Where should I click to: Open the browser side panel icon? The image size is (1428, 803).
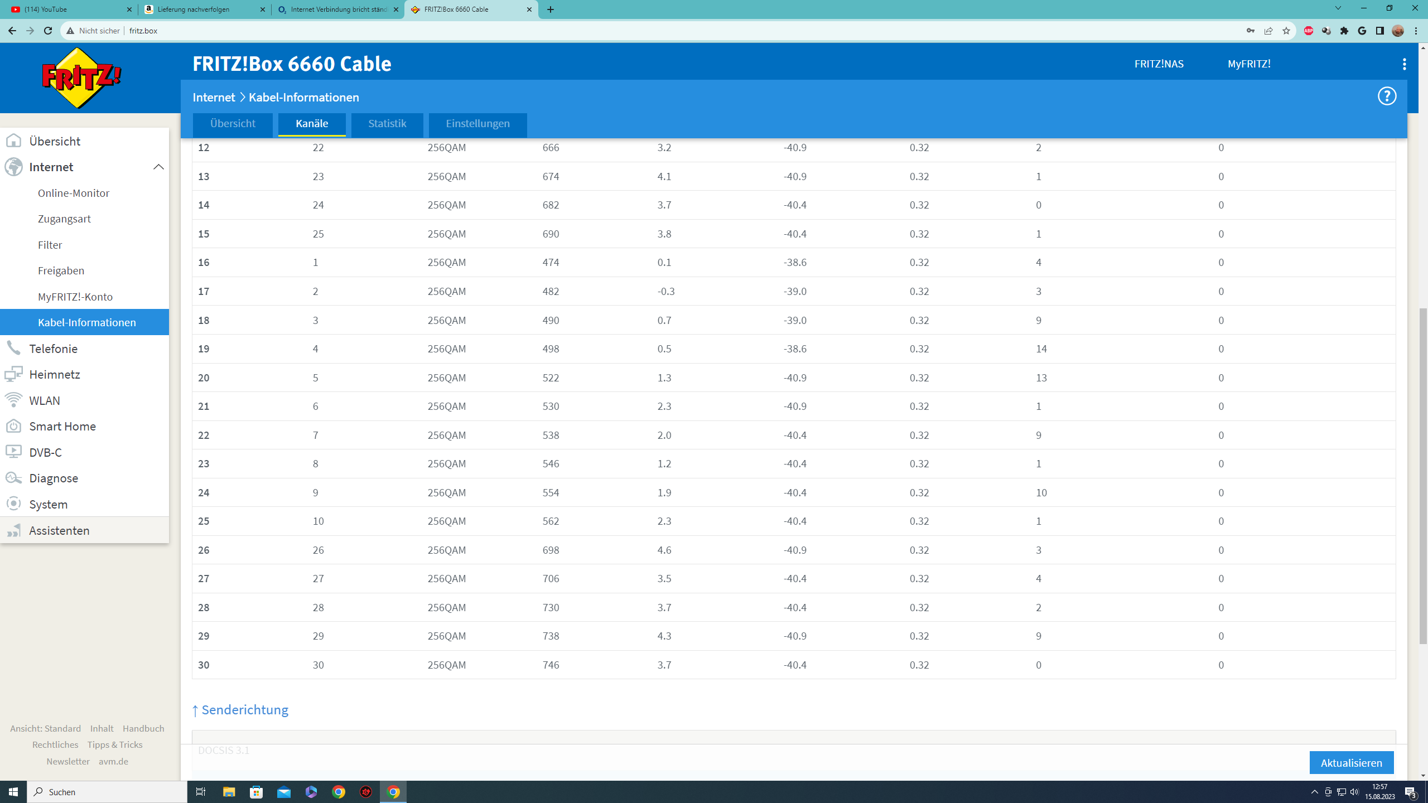click(x=1380, y=31)
